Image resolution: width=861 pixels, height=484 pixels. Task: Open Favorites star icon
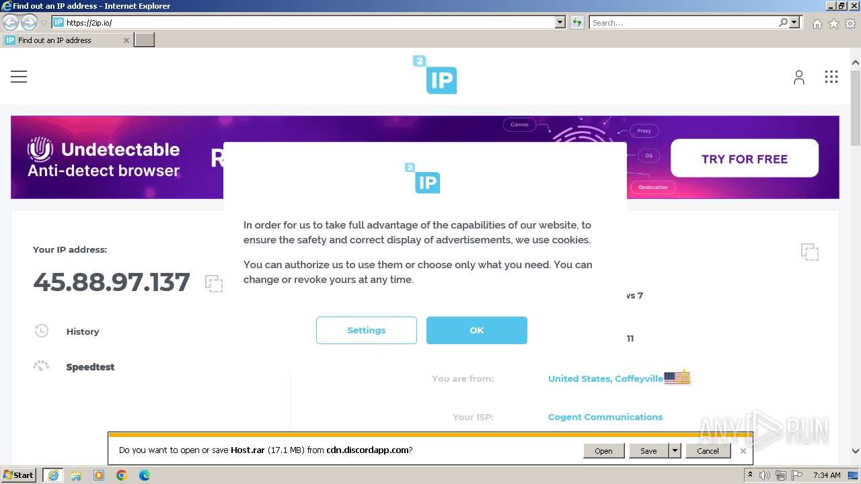(833, 24)
